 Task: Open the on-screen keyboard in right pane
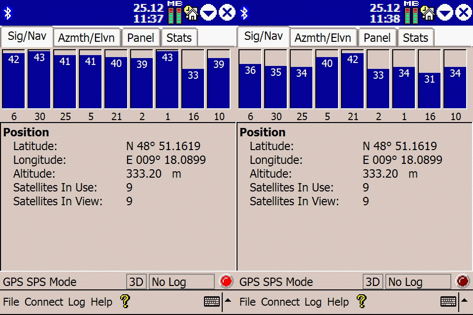click(448, 301)
